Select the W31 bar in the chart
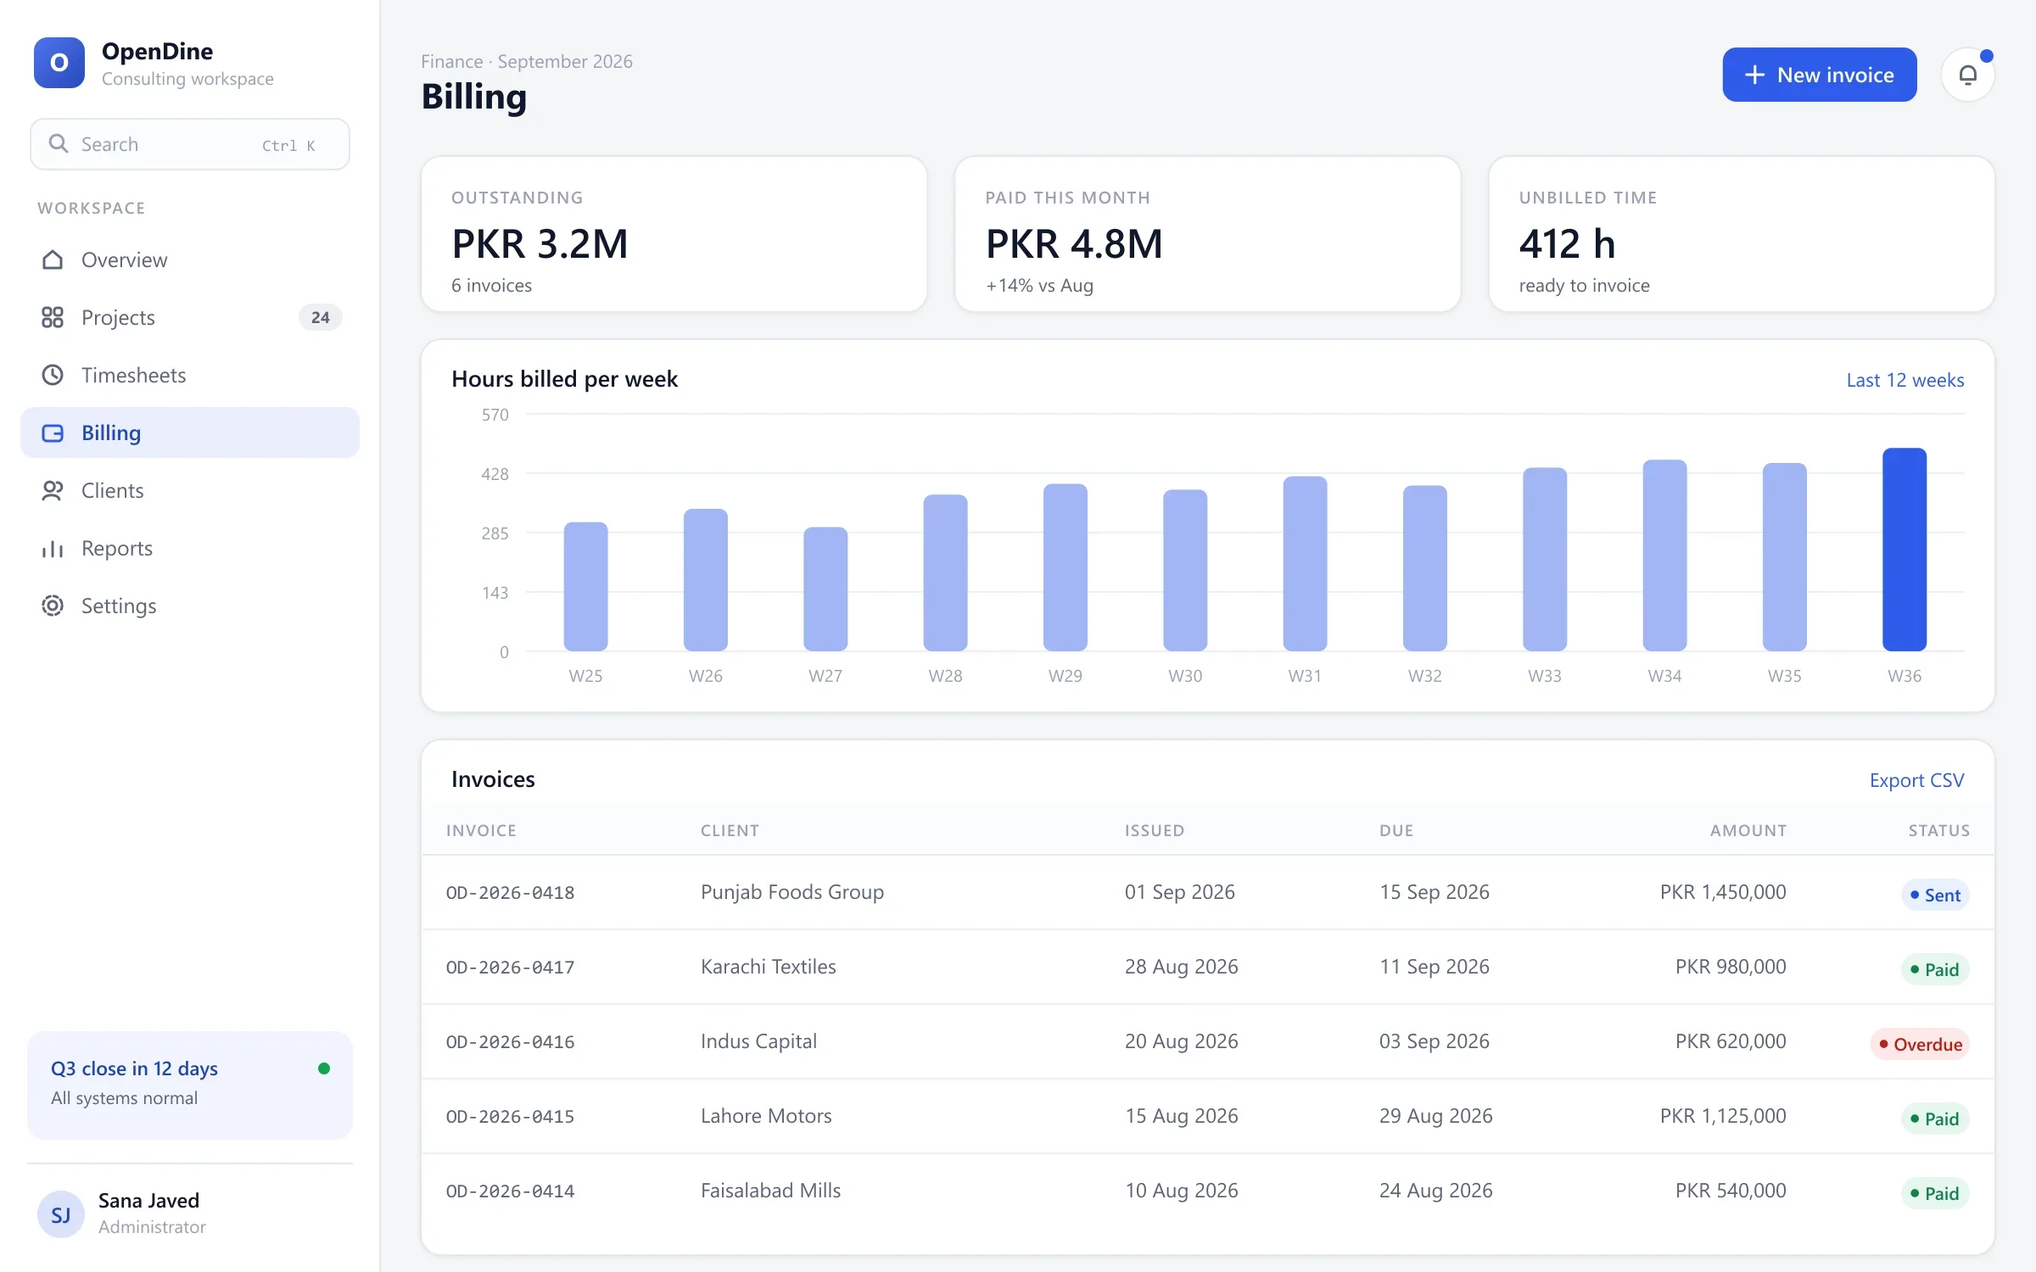The width and height of the screenshot is (2036, 1272). tap(1305, 564)
